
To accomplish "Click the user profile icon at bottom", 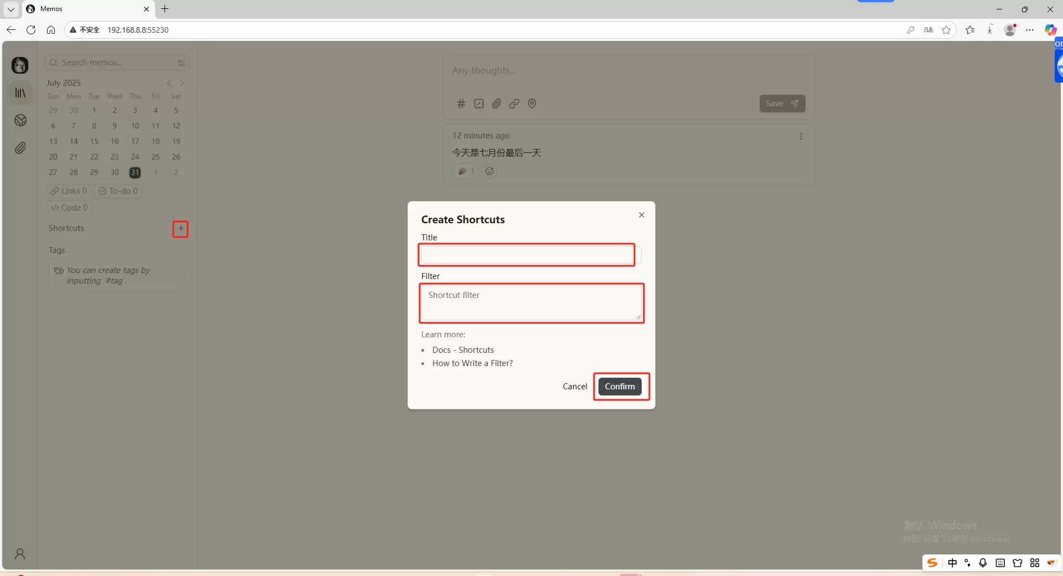I will [20, 554].
